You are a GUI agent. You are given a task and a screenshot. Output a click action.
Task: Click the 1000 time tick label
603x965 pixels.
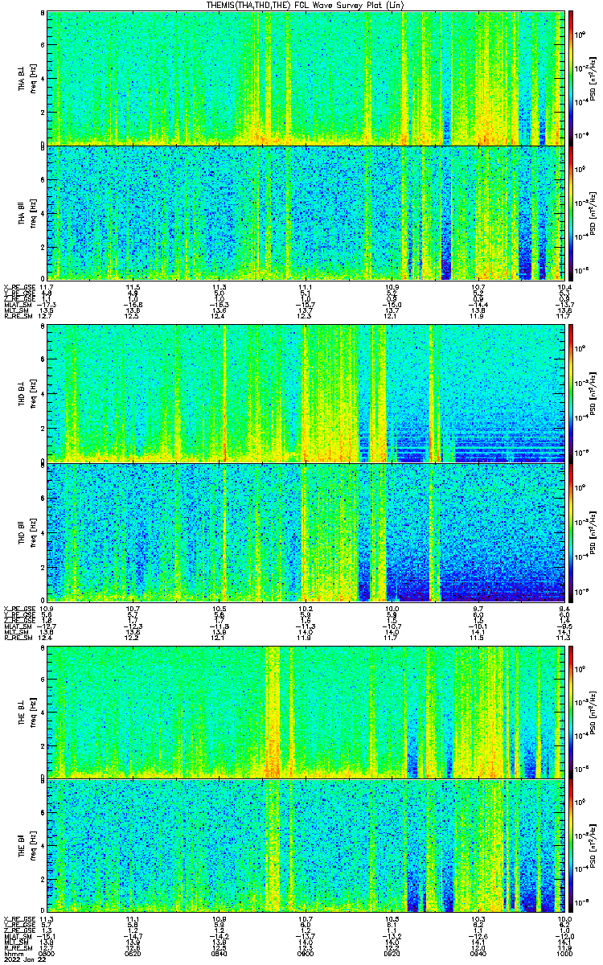coord(564,954)
